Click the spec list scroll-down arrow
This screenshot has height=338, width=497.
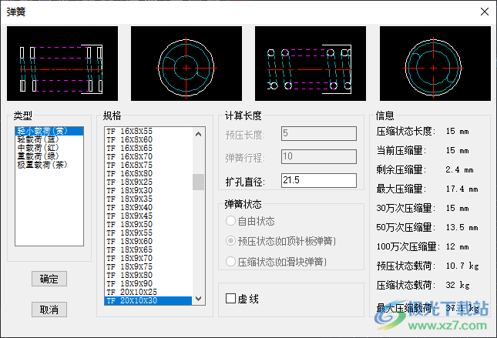(199, 299)
